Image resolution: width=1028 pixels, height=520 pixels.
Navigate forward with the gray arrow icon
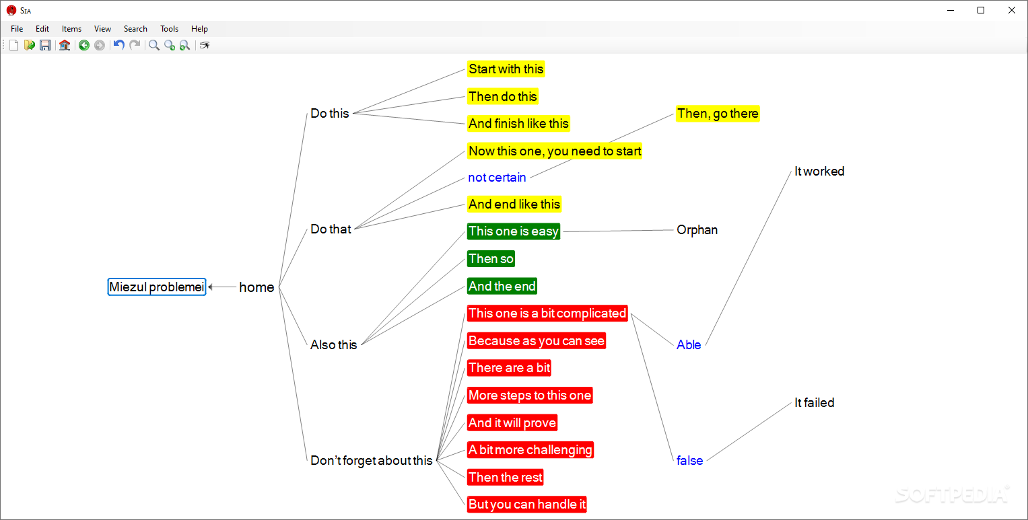tap(100, 45)
